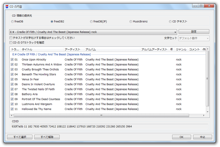The height and width of the screenshot is (147, 220).
Task: Select the title 'Venus In Fear'
Action: 30,79
